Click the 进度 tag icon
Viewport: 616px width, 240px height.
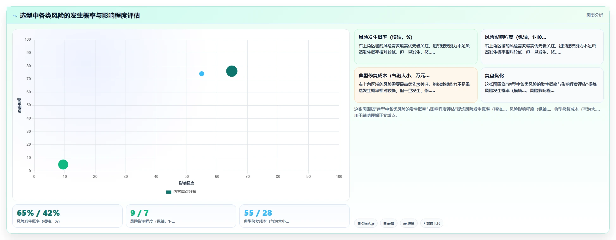point(405,223)
